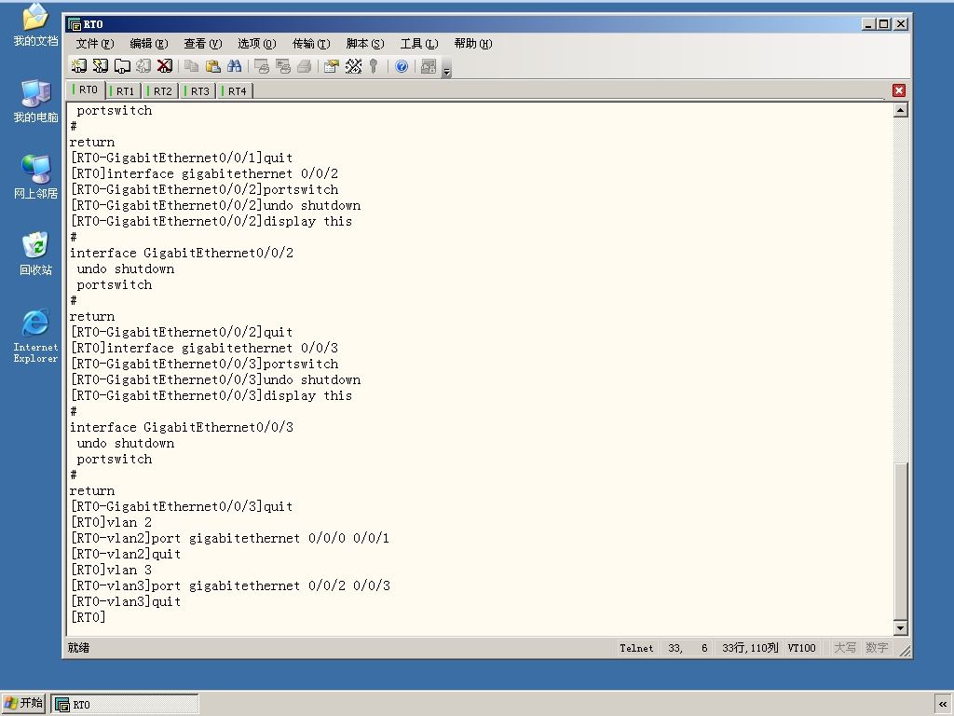Click 'port gigabitethernet 0/0/2 0/0/3' line
The image size is (954, 716).
point(231,585)
